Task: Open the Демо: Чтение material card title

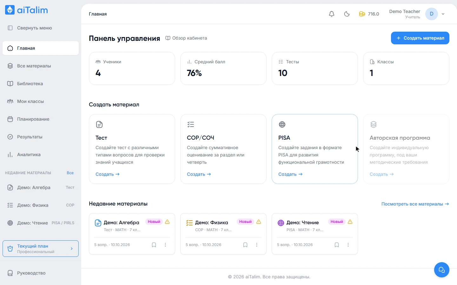Action: point(303,223)
